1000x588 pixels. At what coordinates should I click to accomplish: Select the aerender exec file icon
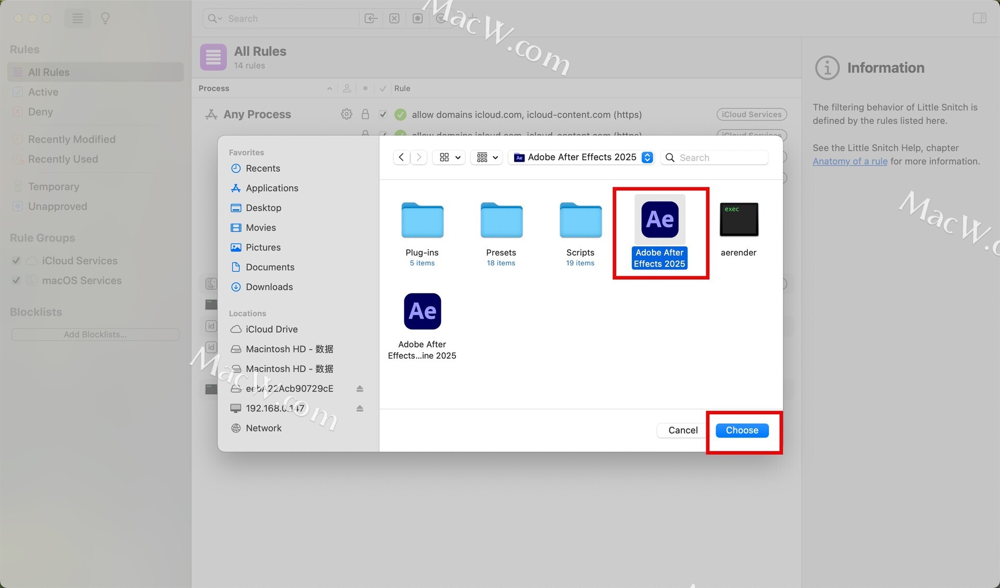tap(739, 220)
